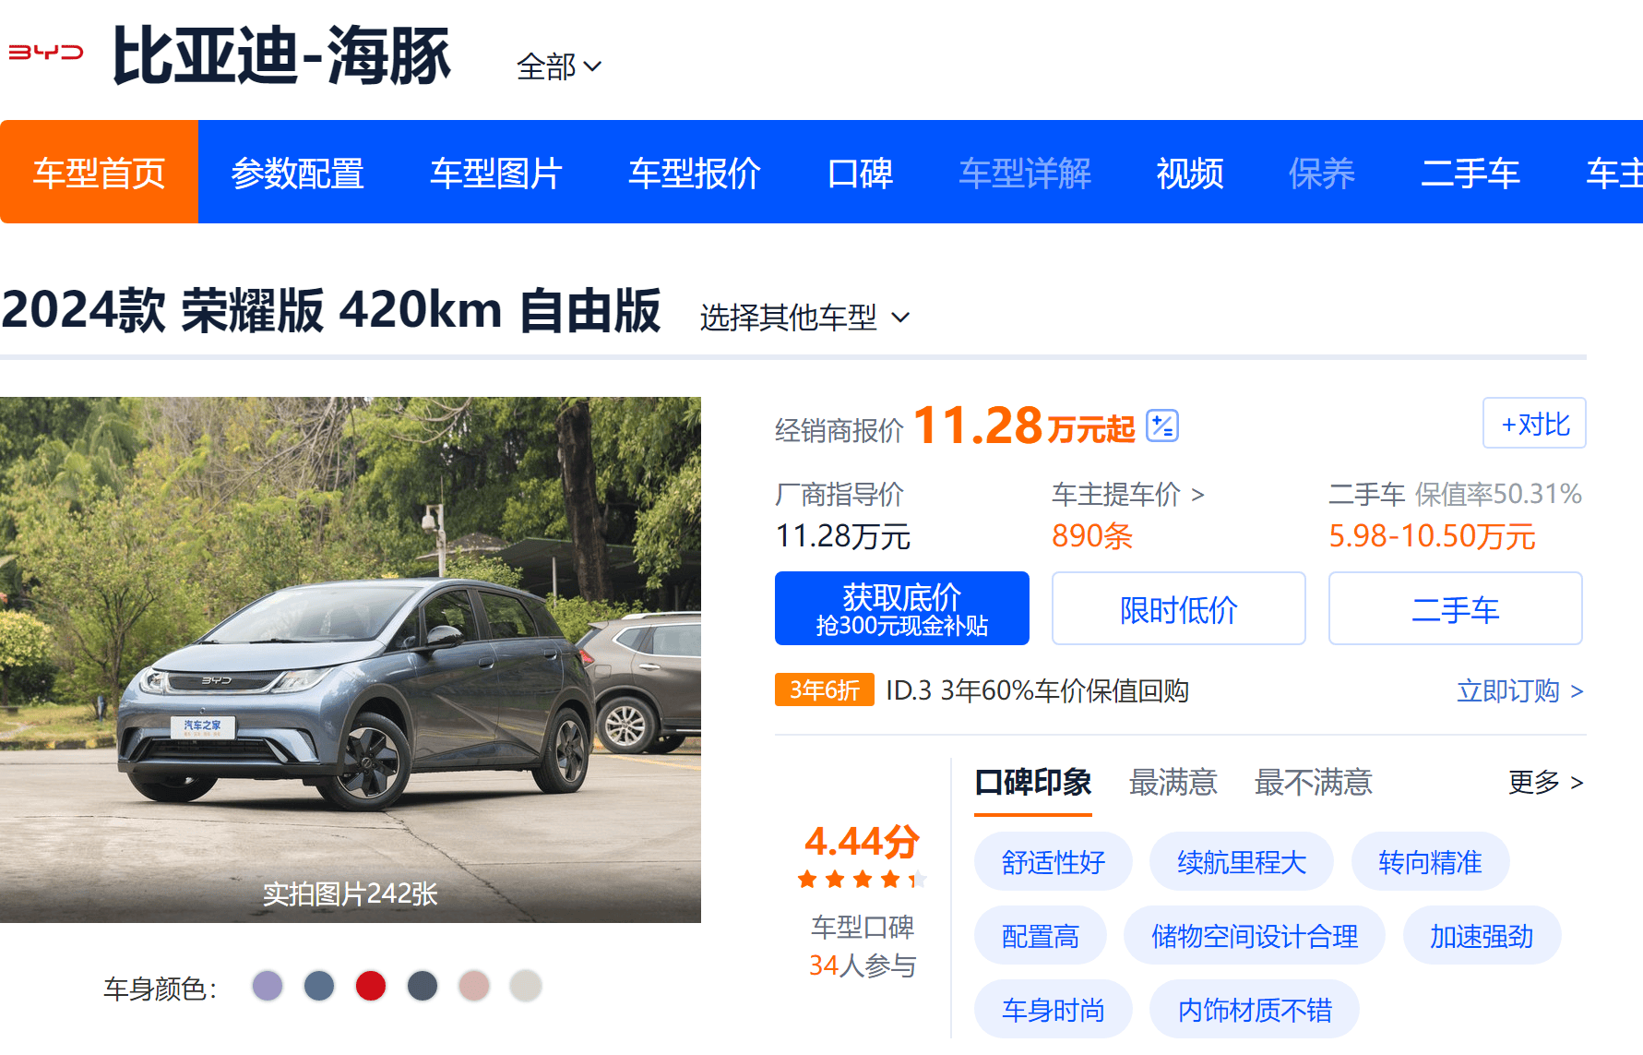Open the 车型报价 tab
The width and height of the screenshot is (1643, 1055).
(695, 173)
